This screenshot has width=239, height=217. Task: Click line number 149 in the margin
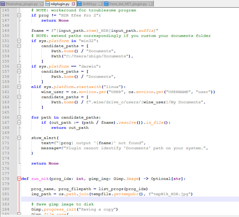tap(6, 31)
